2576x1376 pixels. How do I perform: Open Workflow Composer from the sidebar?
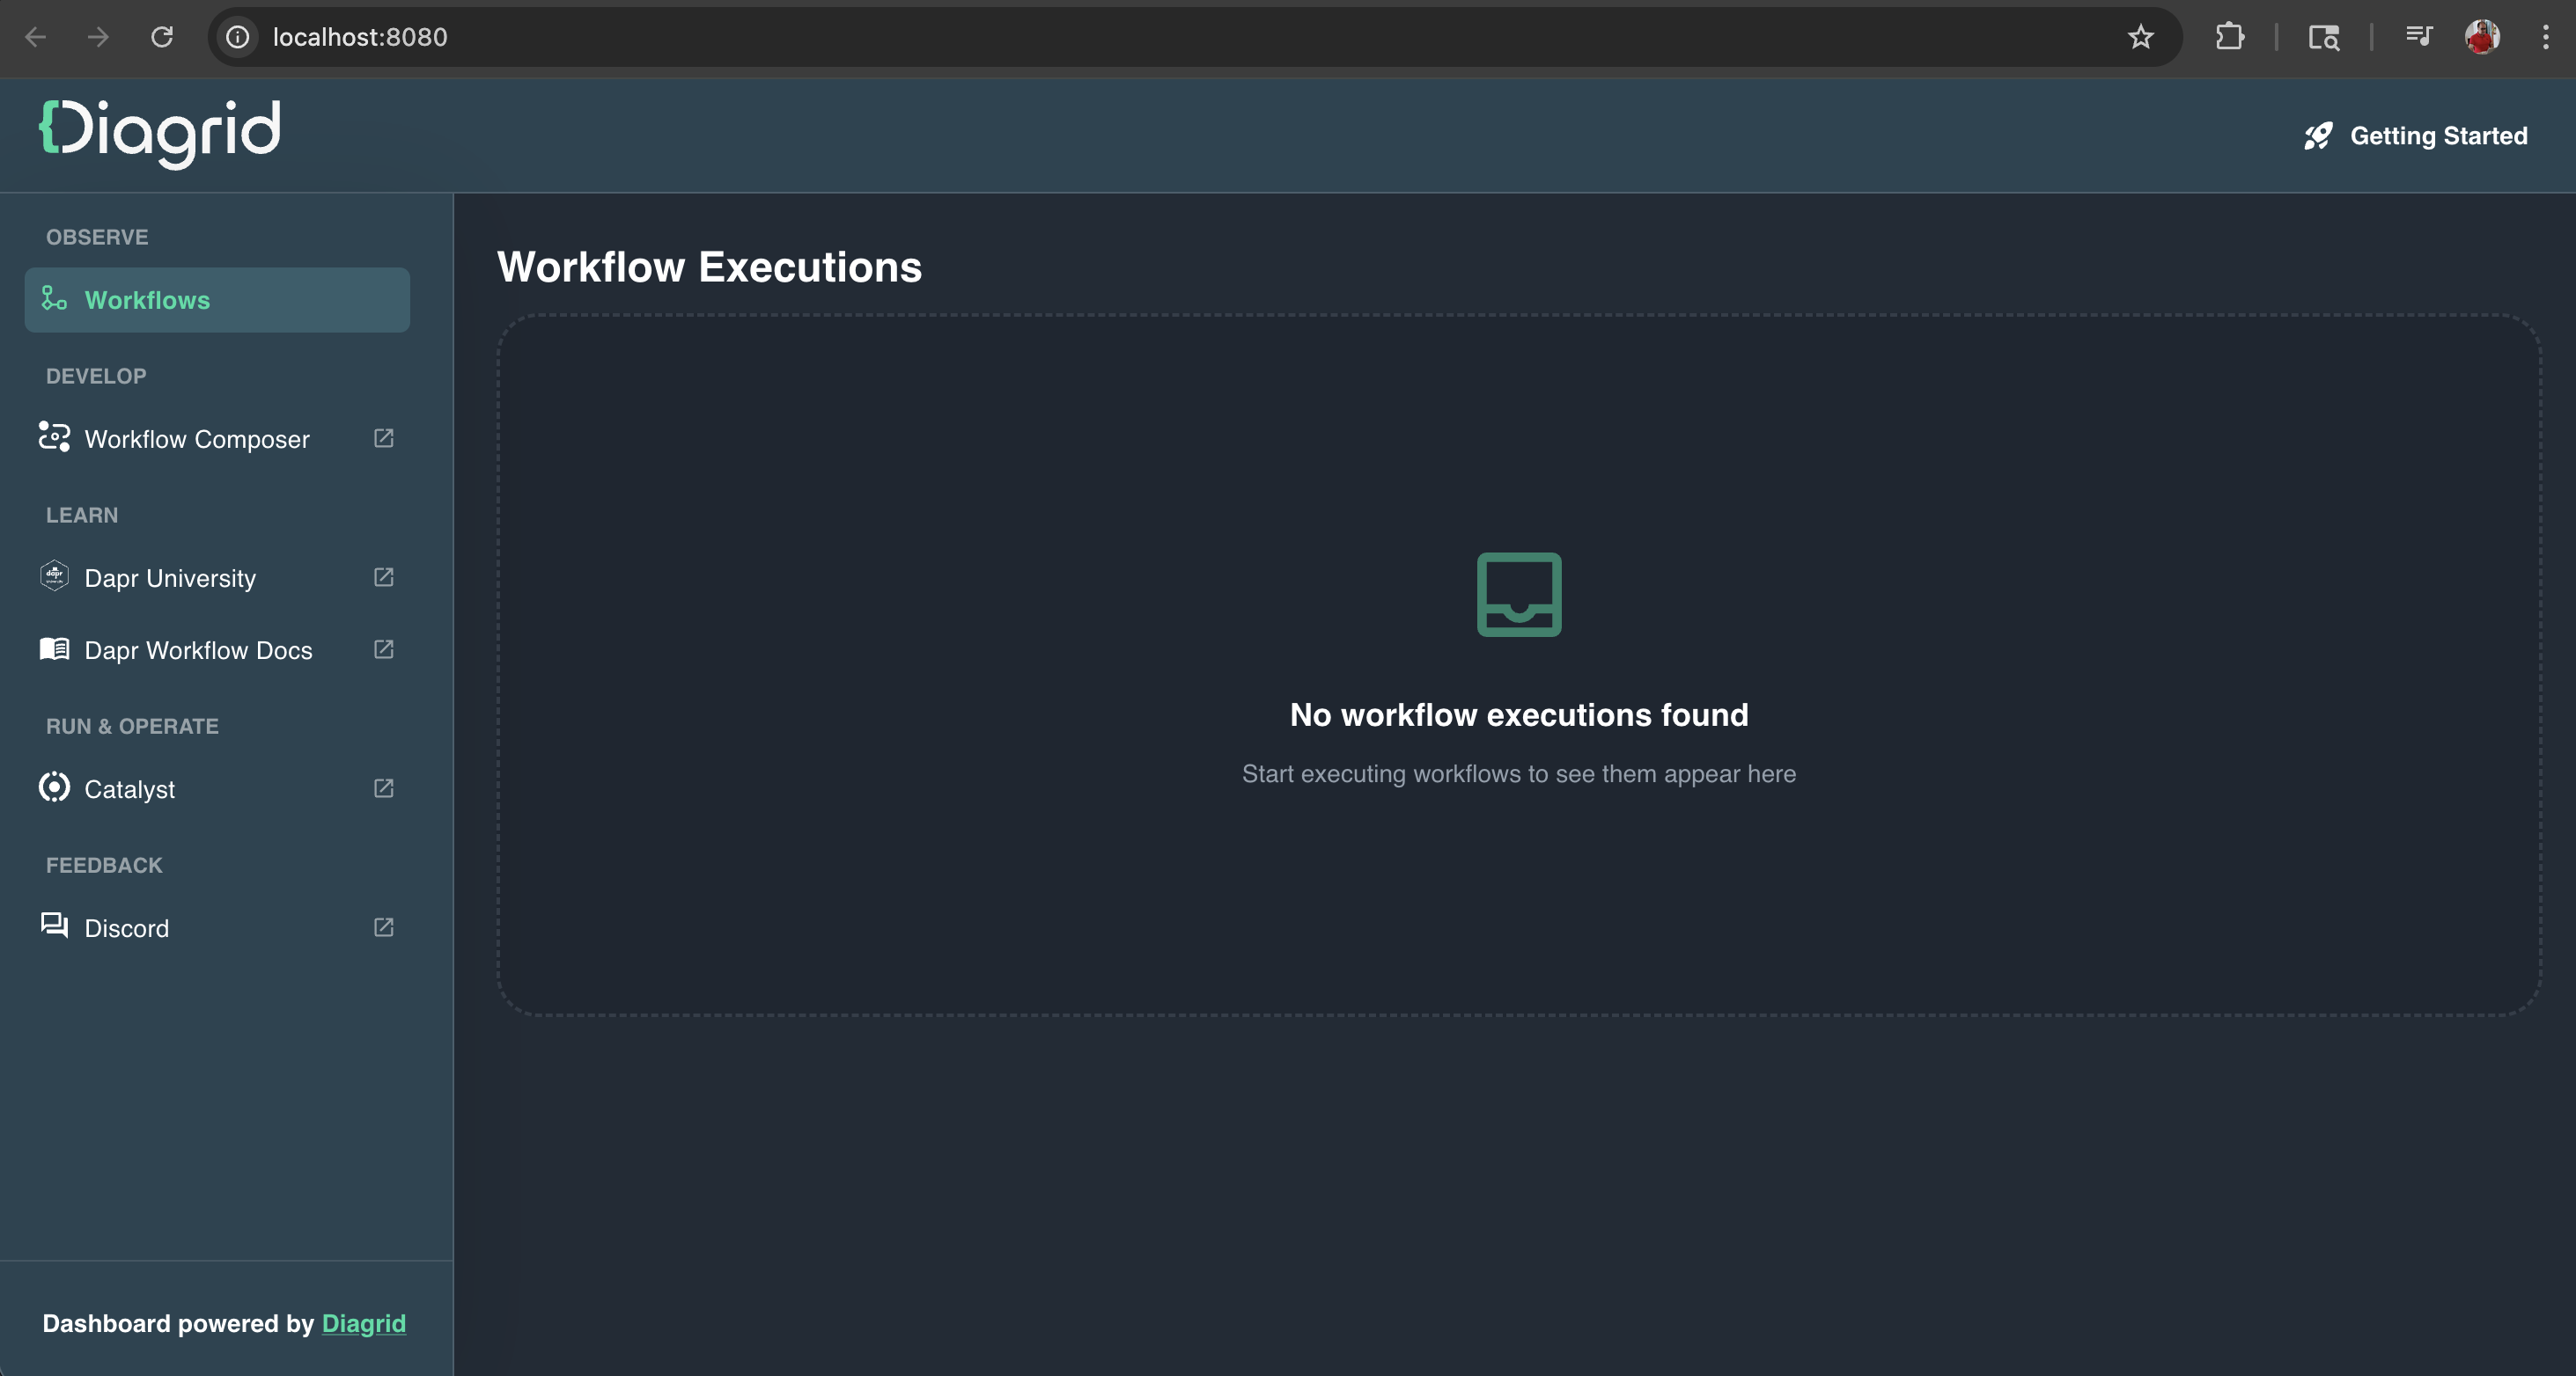(x=197, y=440)
